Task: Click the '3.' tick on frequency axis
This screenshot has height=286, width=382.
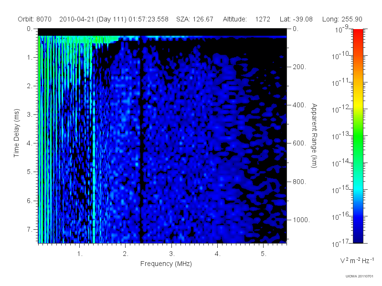Action: pyautogui.click(x=172, y=254)
